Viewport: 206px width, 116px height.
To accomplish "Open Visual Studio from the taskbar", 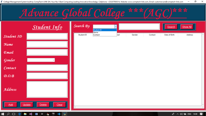I will click(31, 114).
